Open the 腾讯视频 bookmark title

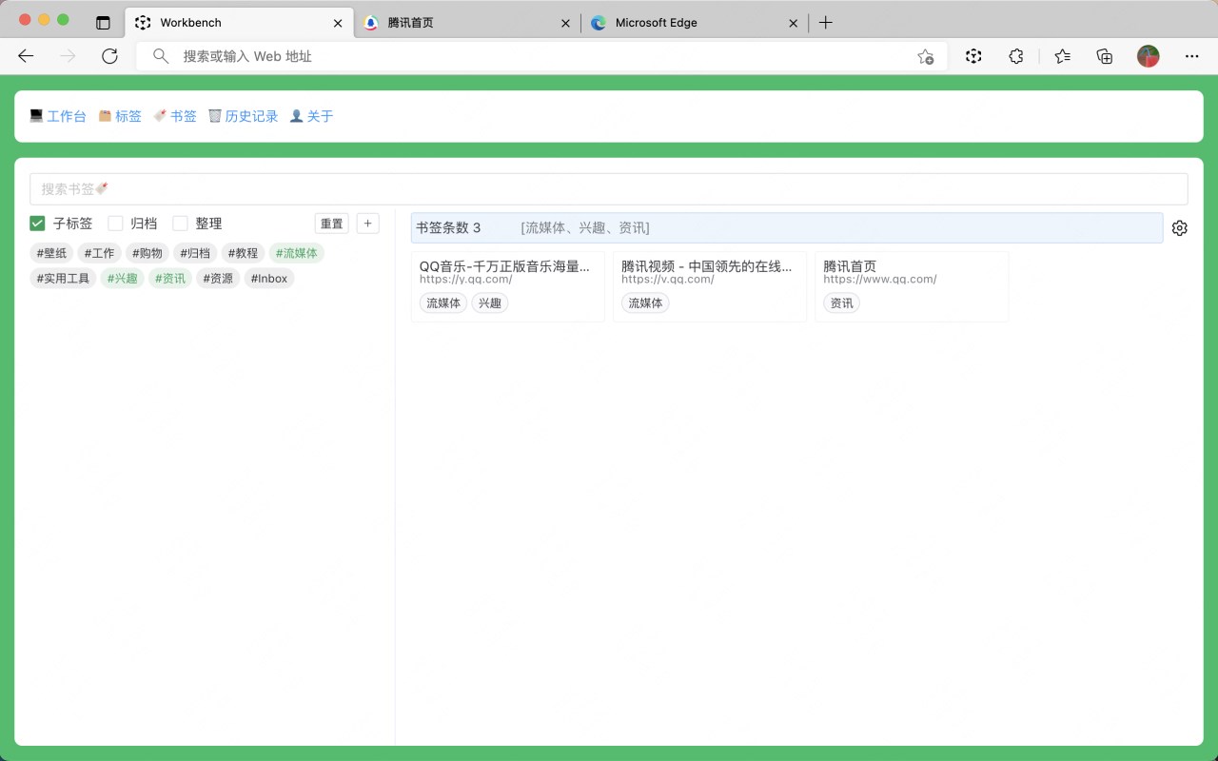[x=707, y=266]
